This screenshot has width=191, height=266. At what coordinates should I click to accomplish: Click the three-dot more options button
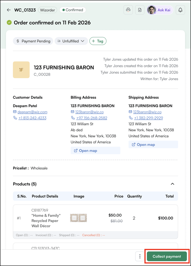pyautogui.click(x=140, y=256)
